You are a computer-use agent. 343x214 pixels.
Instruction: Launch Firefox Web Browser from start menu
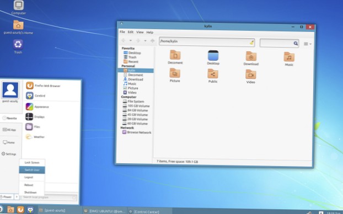point(44,85)
